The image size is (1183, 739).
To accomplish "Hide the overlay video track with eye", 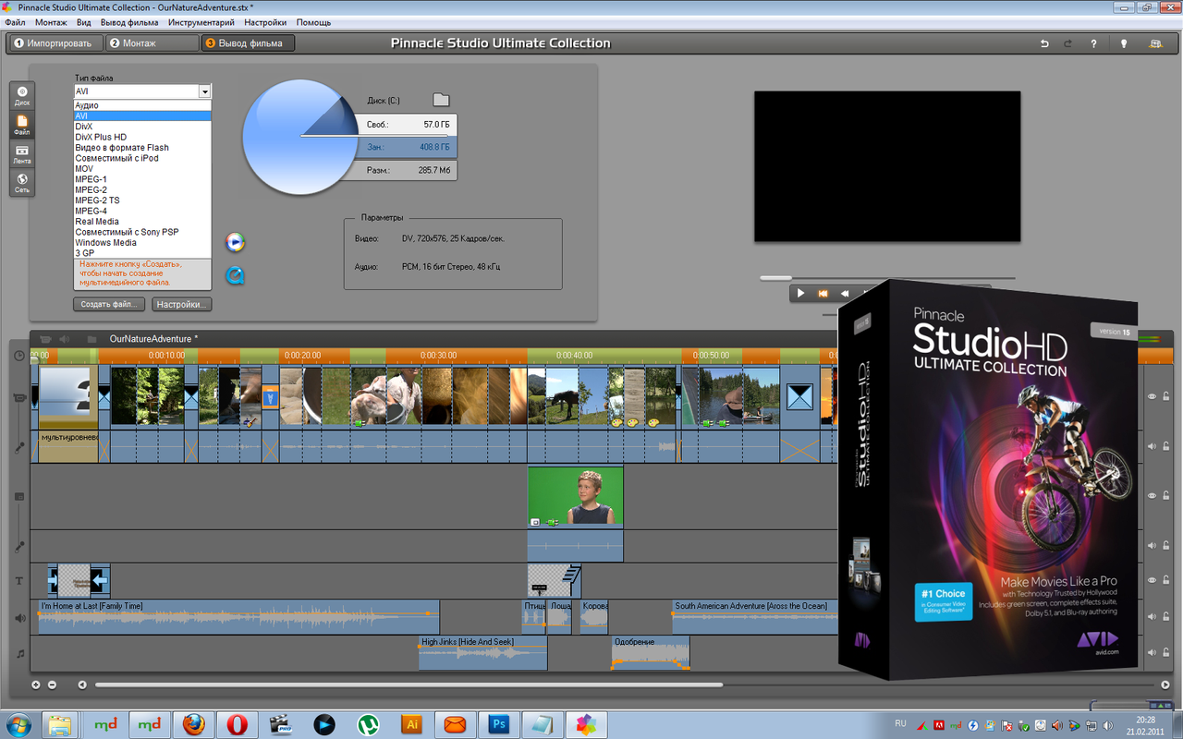I will click(x=1152, y=496).
